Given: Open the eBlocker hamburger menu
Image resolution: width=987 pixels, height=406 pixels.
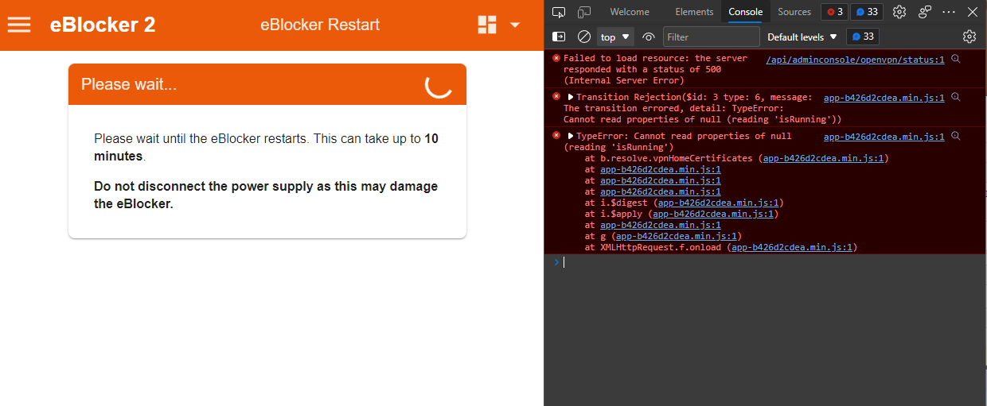Looking at the screenshot, I should click(19, 25).
